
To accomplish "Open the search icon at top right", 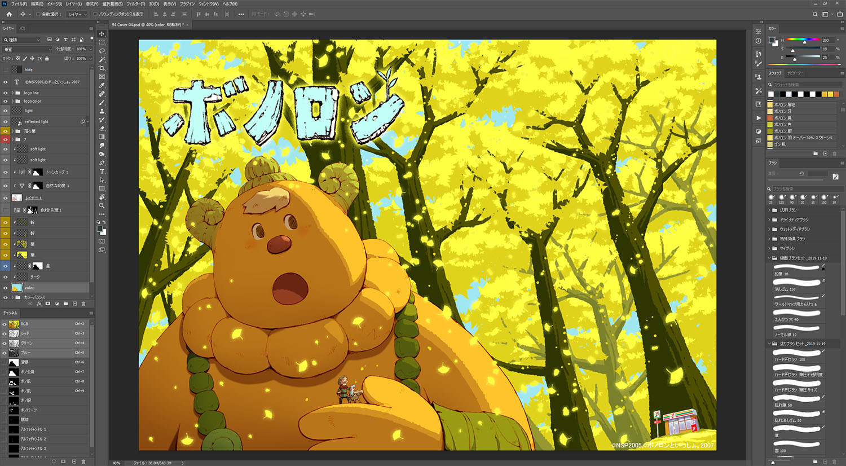I will [x=815, y=14].
